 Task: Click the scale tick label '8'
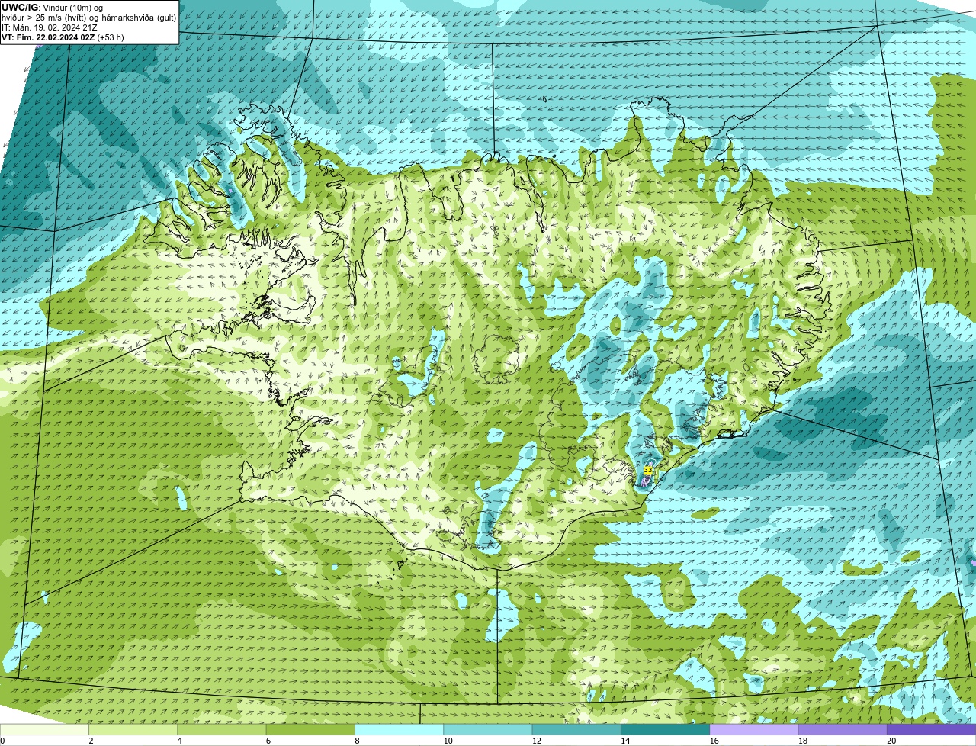(356, 741)
